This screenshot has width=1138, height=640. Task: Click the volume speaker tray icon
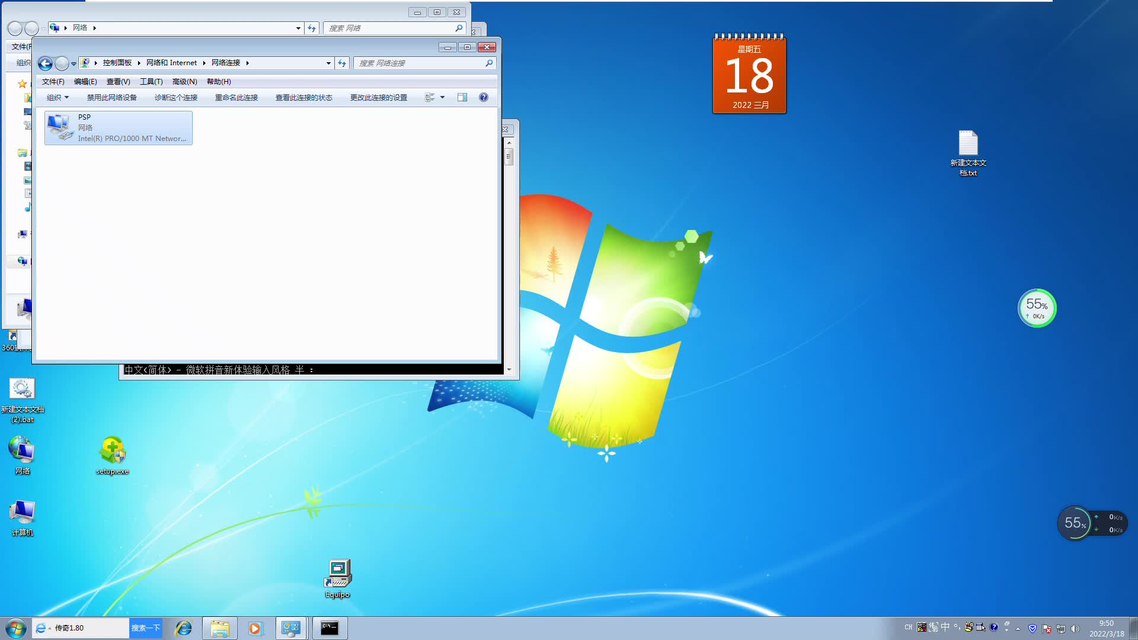(x=1075, y=629)
